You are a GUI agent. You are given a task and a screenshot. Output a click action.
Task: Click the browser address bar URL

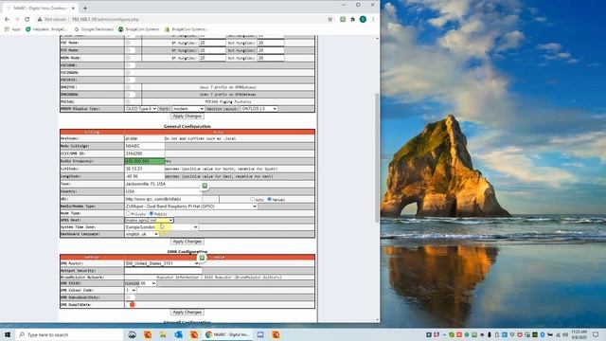pos(105,19)
